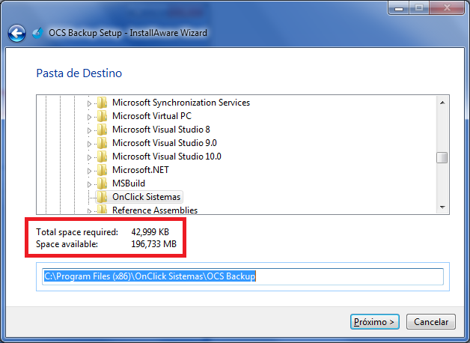The height and width of the screenshot is (343, 470).
Task: Click the Microsoft Visual Studio 8 folder icon
Action: click(102, 130)
